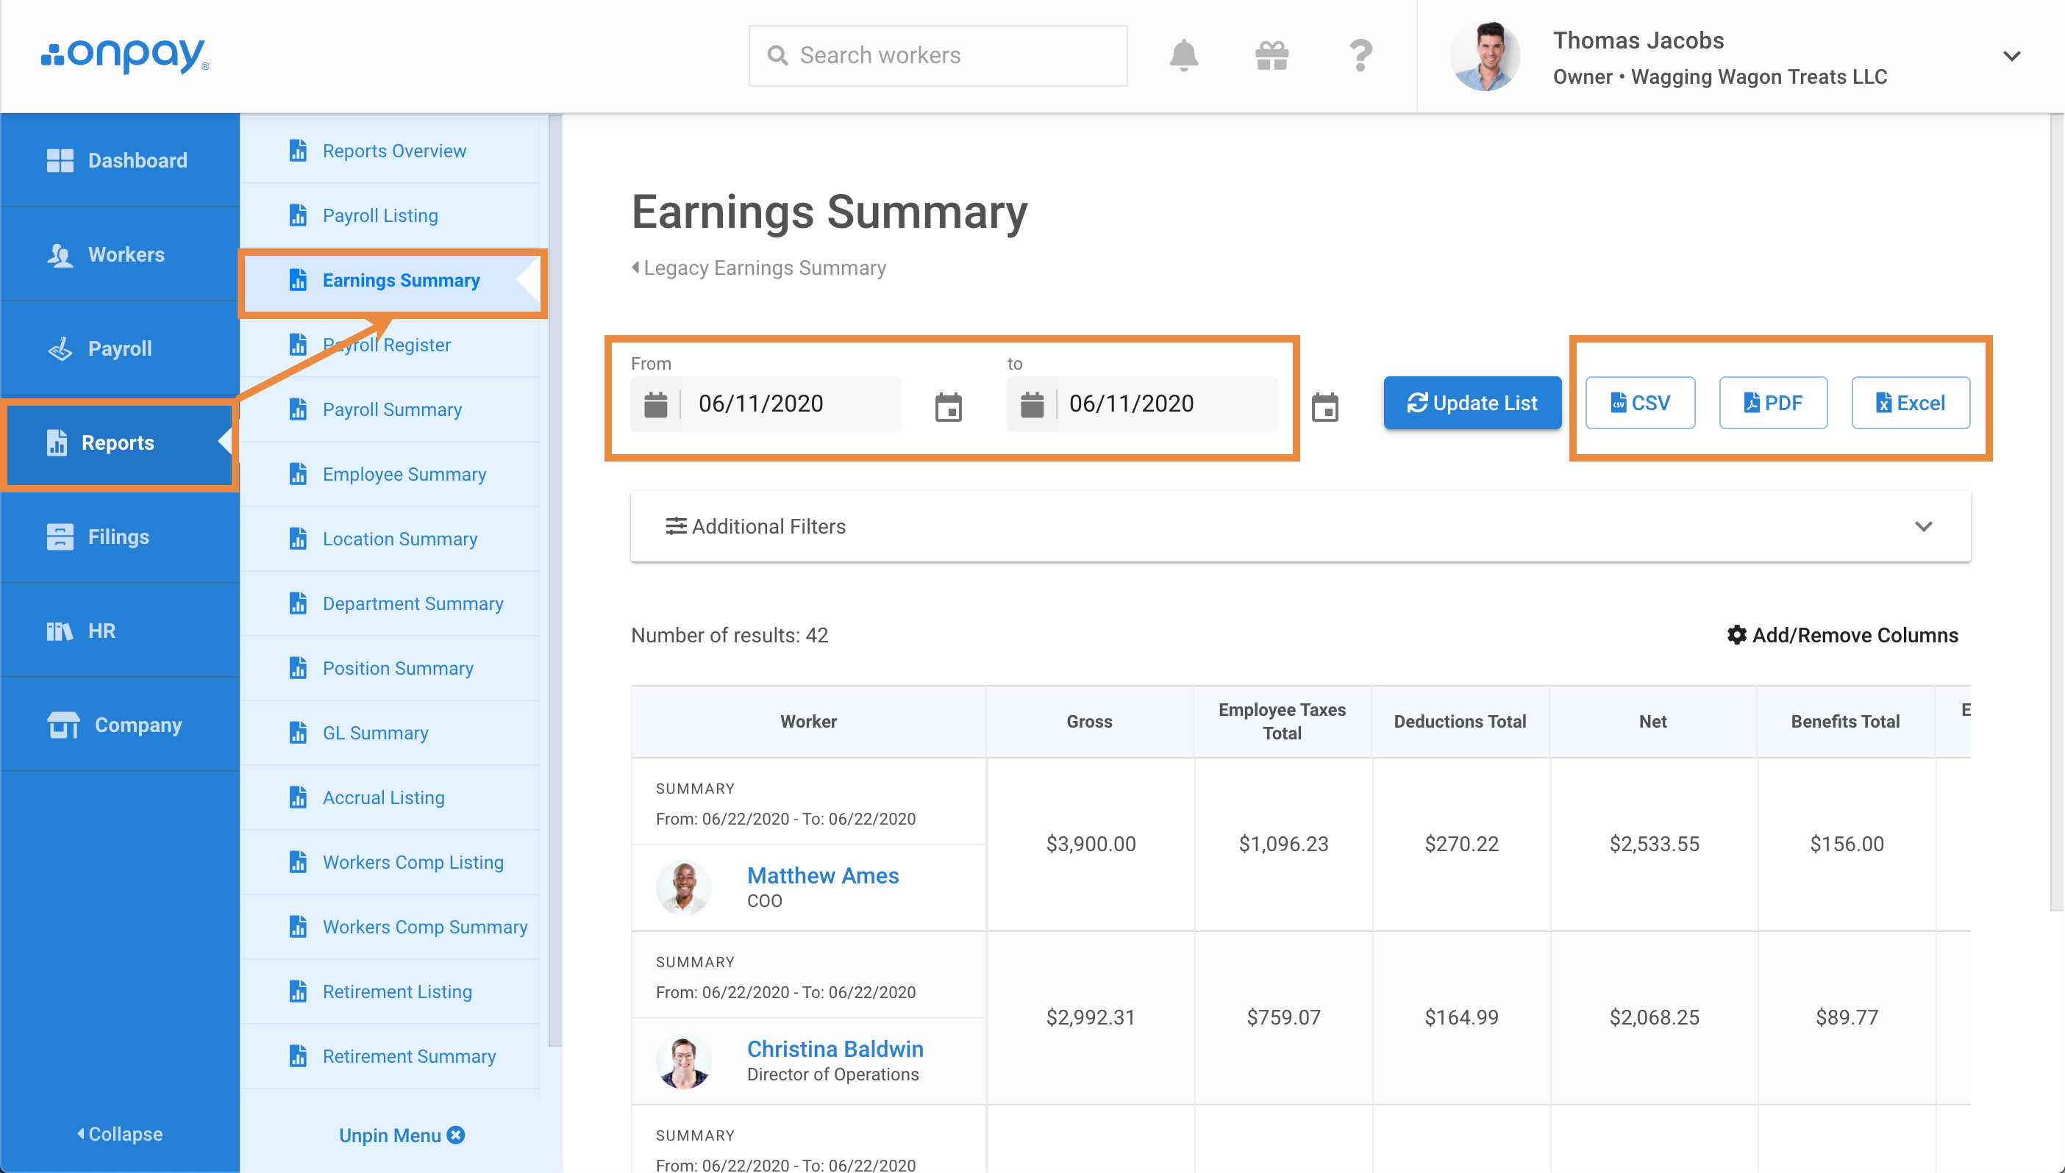Click the Position Summary report icon
Image resolution: width=2065 pixels, height=1173 pixels.
point(299,668)
